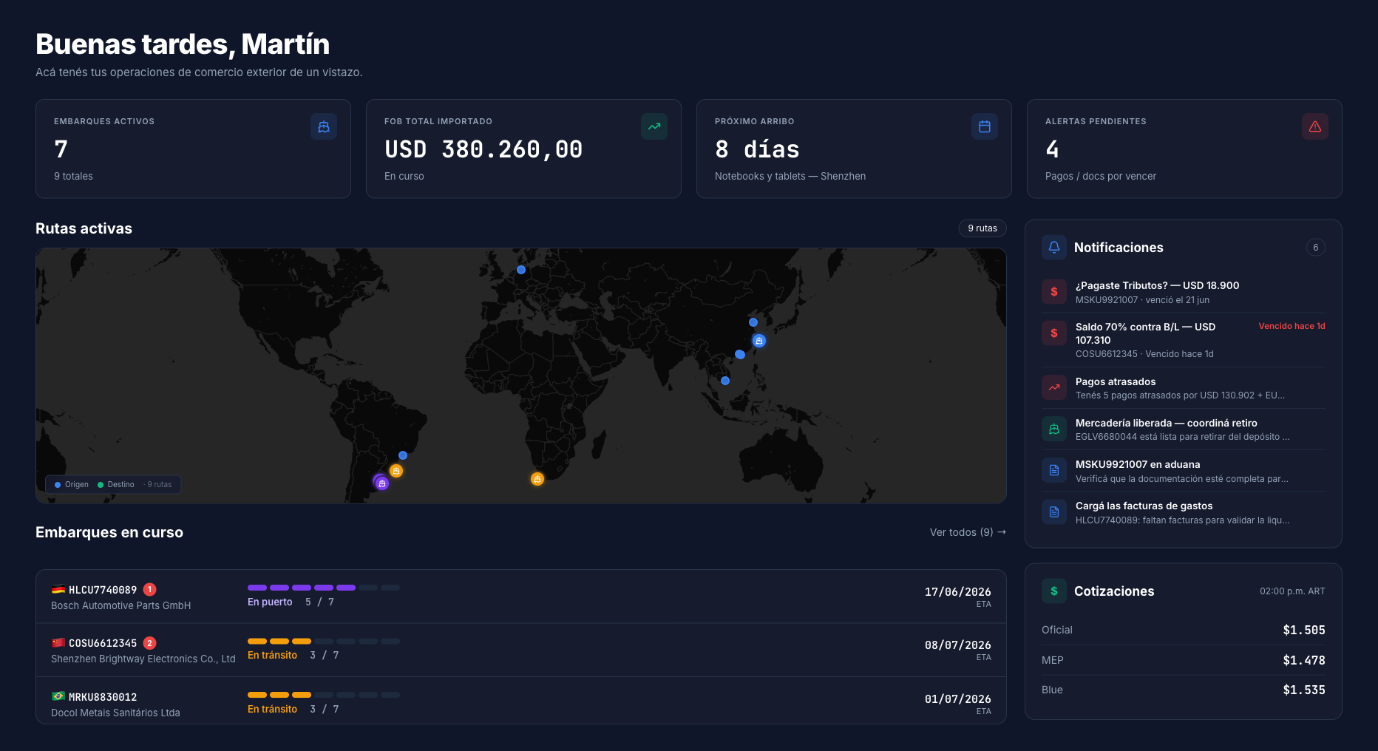Open Ver todos (9) link

coord(968,532)
